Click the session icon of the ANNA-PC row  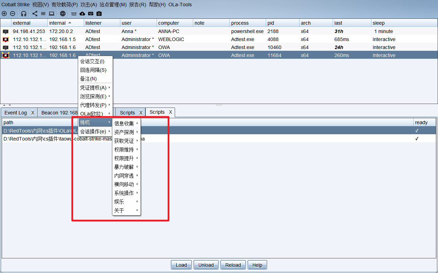coord(6,31)
